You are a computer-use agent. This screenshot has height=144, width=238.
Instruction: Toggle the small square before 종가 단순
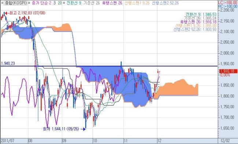point(29,3)
